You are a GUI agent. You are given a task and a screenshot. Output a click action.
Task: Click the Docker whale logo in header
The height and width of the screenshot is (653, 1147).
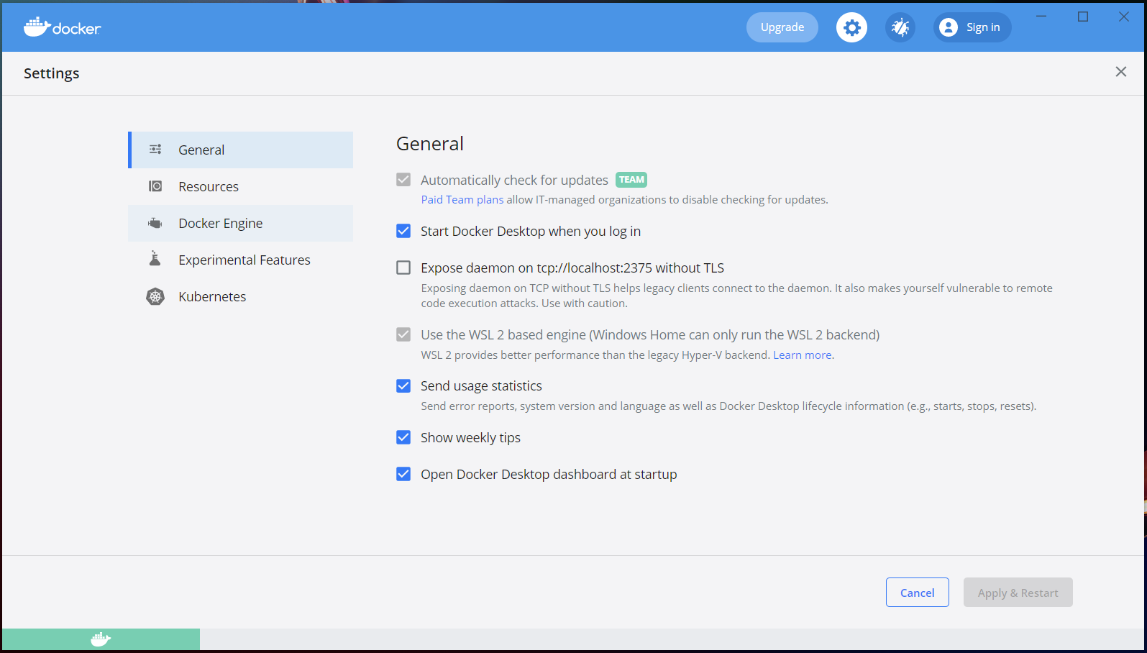click(x=62, y=27)
